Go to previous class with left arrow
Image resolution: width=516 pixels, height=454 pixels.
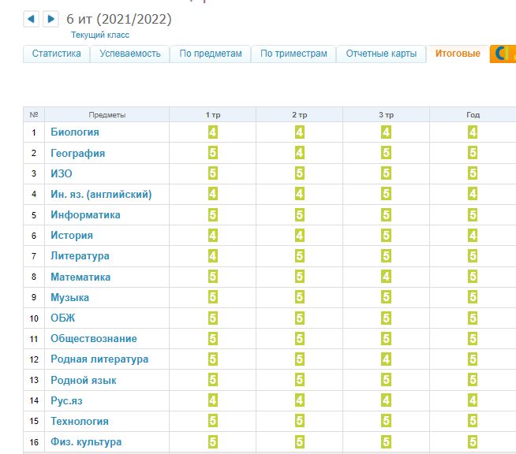32,19
